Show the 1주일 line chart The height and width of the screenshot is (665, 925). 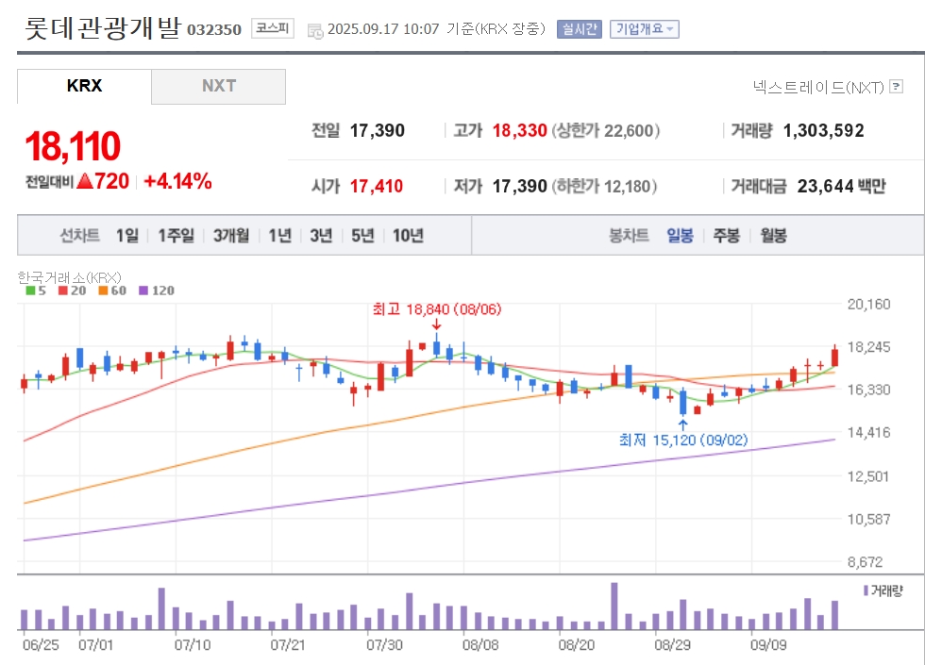pyautogui.click(x=176, y=236)
